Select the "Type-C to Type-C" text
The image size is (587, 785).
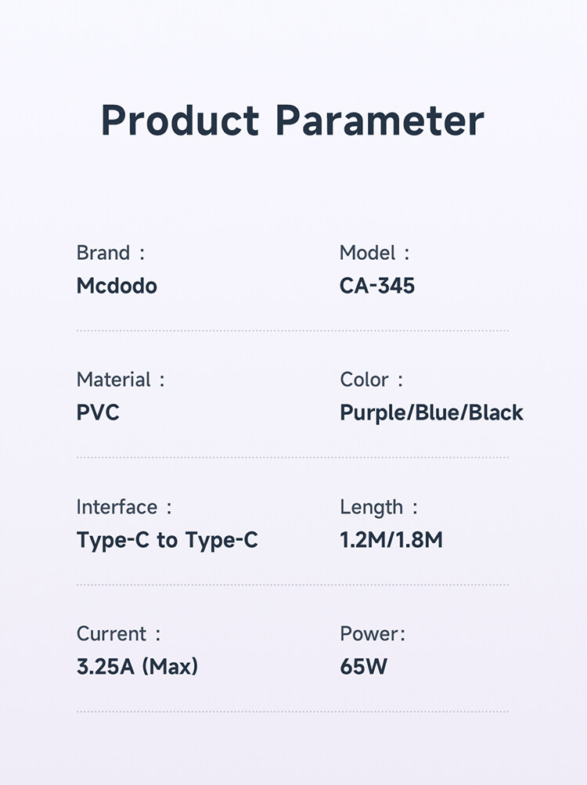click(x=167, y=540)
